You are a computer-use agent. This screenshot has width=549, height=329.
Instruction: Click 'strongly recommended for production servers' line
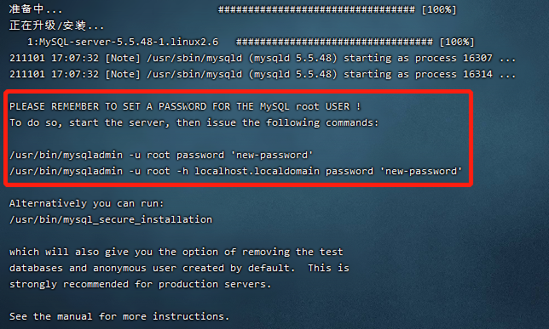140,284
